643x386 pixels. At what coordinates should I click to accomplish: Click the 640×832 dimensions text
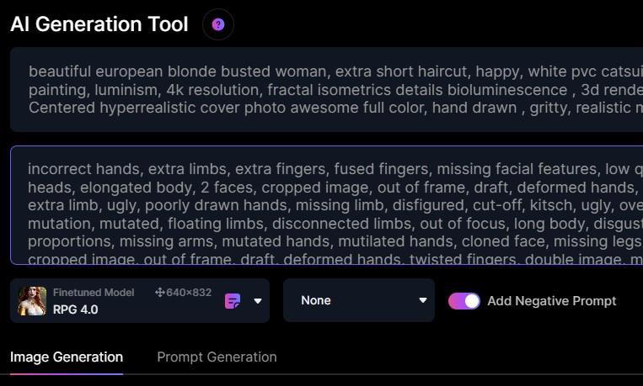coord(189,293)
